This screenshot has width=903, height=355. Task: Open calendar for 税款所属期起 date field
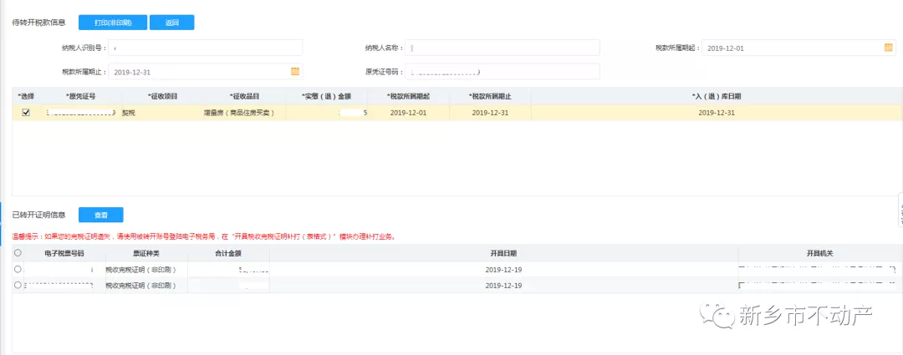click(x=888, y=48)
